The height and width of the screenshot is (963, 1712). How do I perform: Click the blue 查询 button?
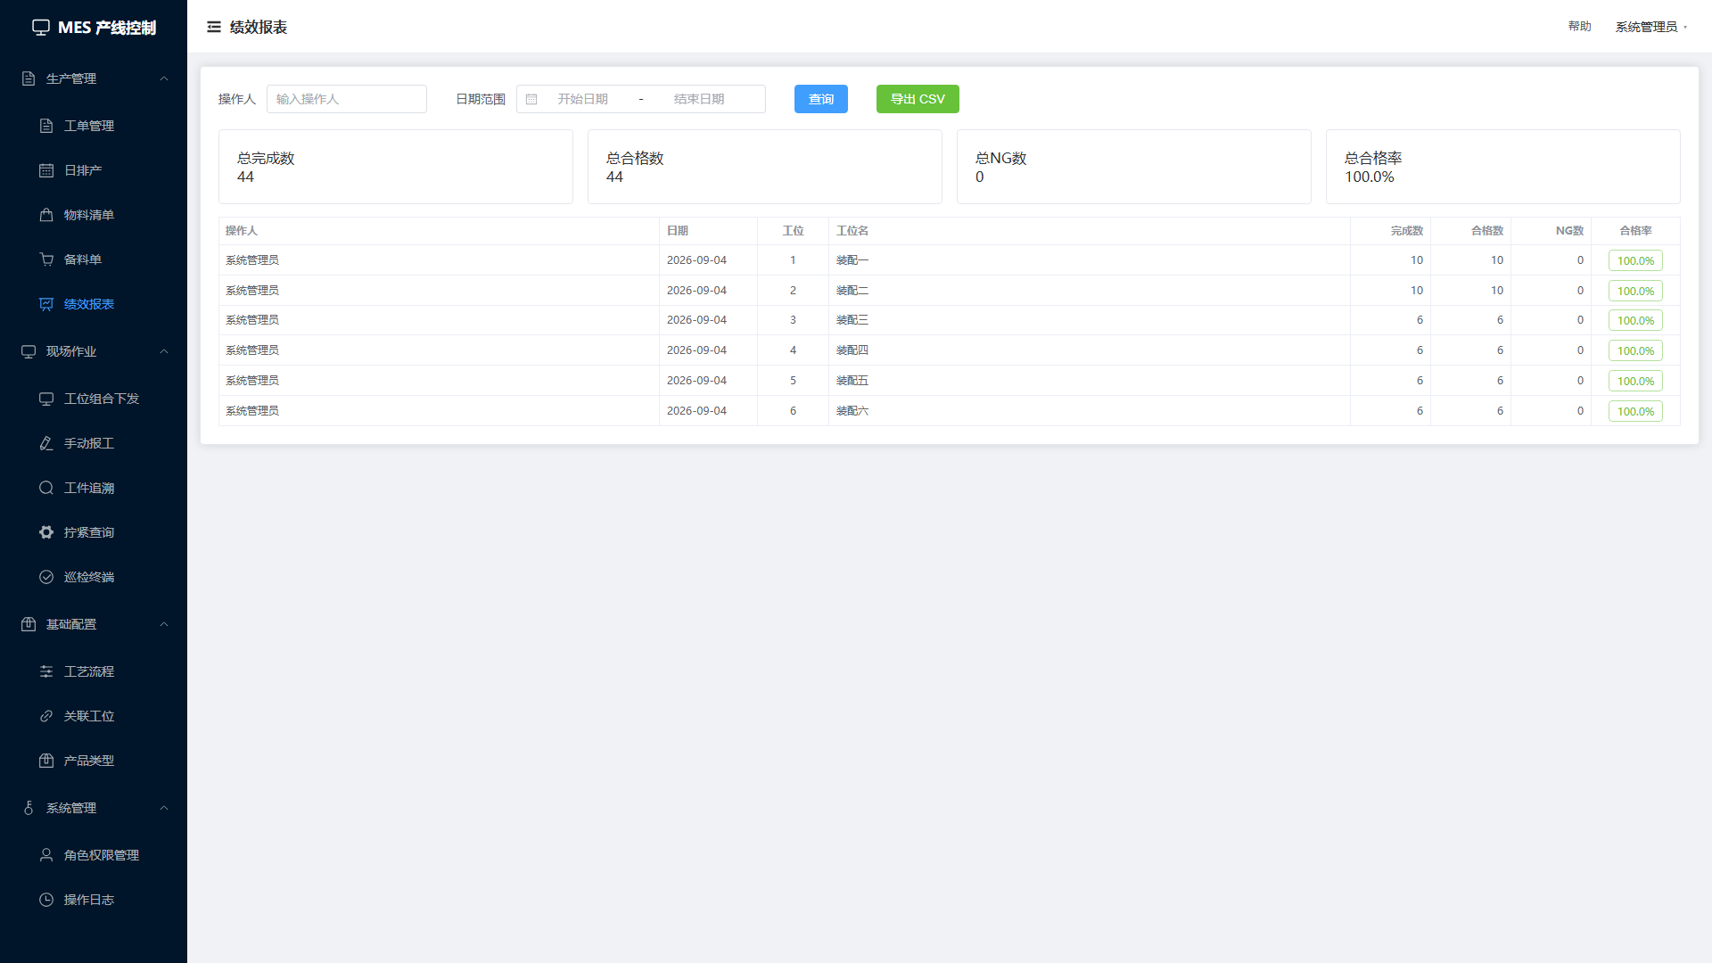(x=821, y=99)
